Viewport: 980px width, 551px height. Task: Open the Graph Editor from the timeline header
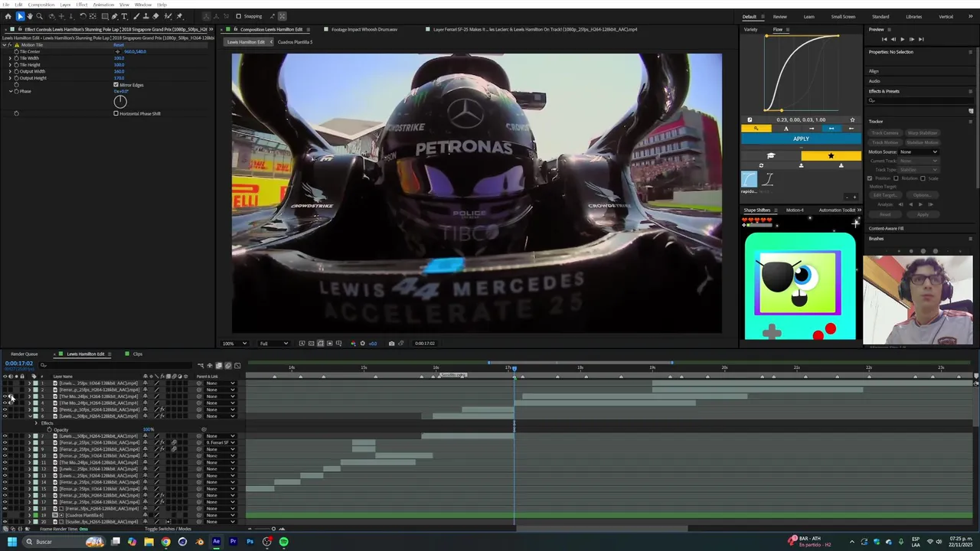point(237,366)
